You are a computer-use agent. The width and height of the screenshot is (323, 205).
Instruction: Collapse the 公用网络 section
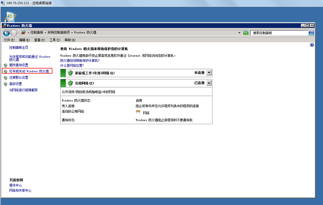[x=209, y=83]
